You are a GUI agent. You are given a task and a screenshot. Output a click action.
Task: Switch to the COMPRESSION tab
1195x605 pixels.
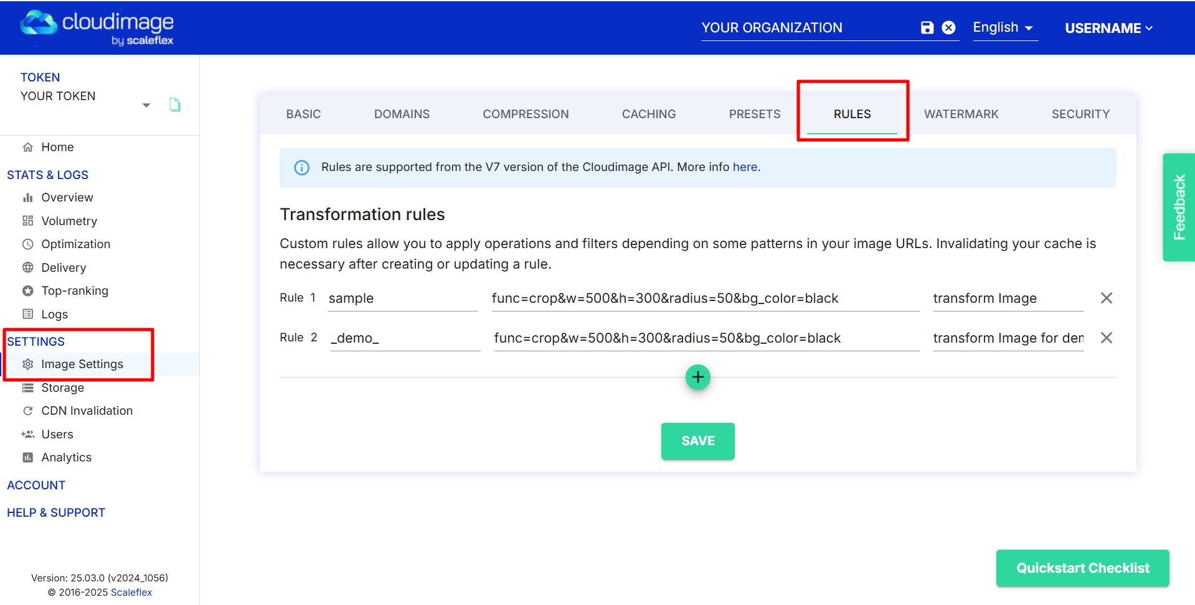pos(526,114)
